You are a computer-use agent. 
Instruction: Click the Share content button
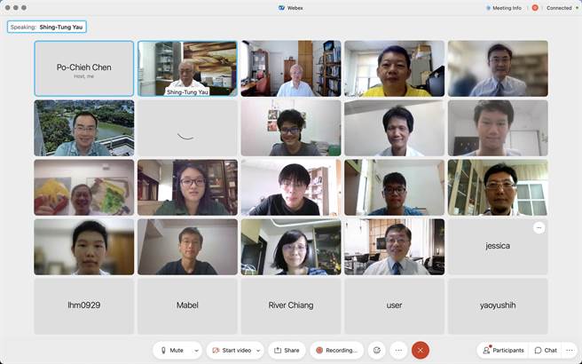287,350
